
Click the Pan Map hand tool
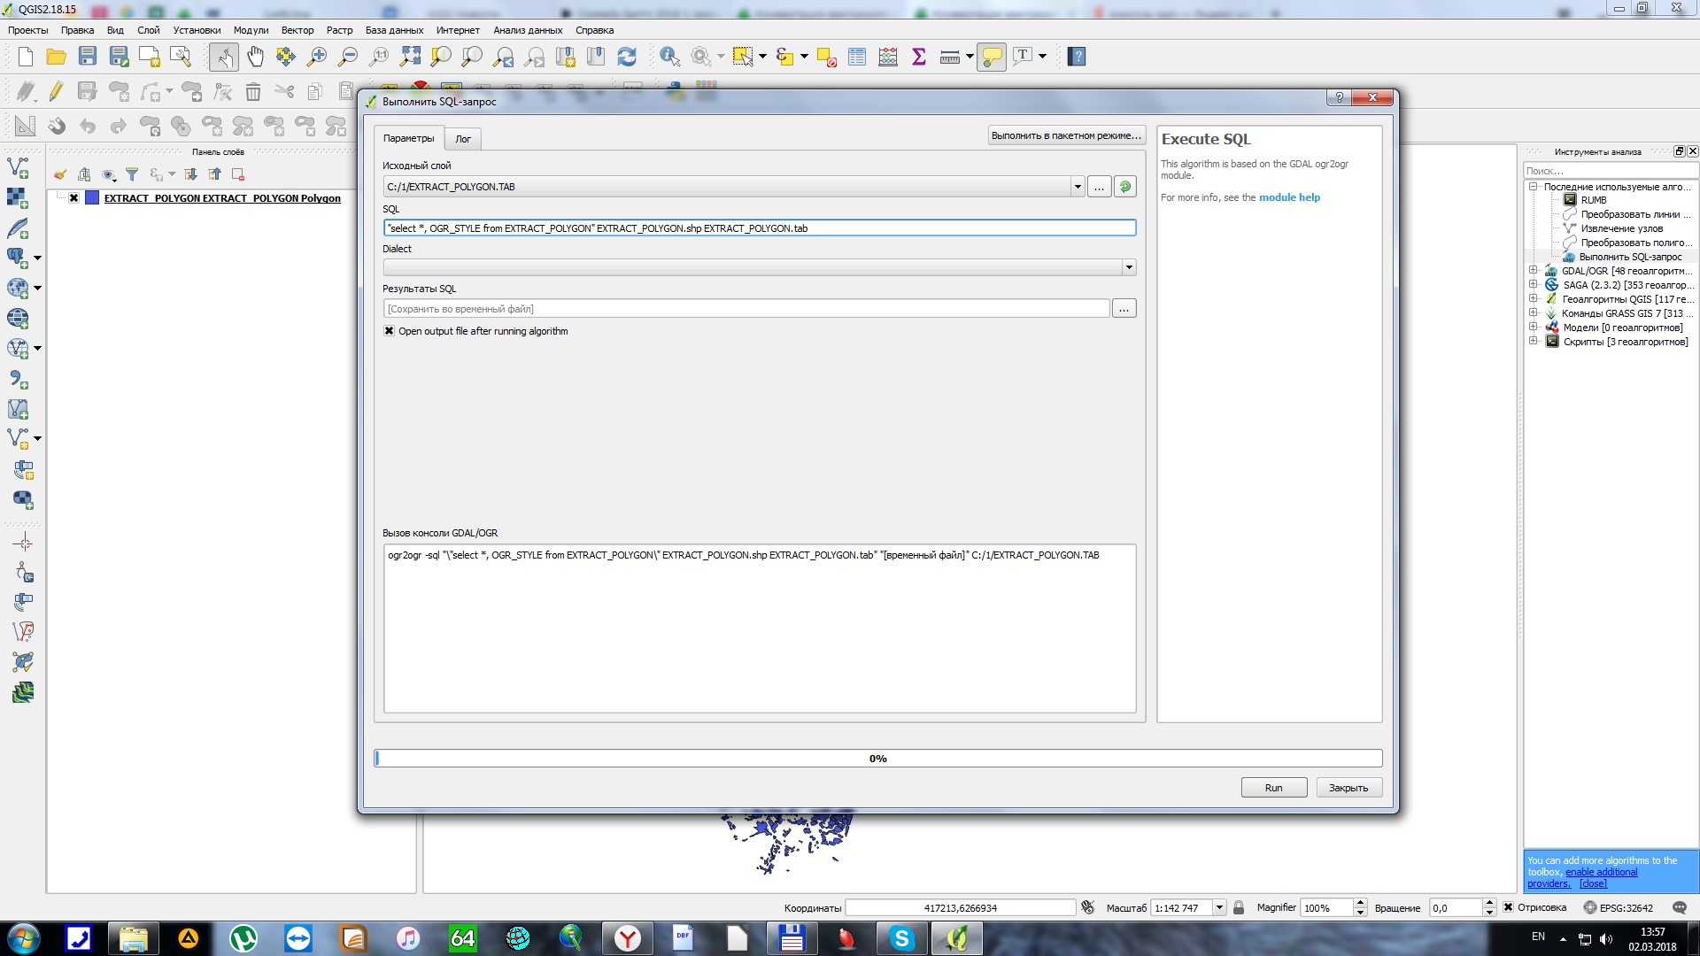255,57
